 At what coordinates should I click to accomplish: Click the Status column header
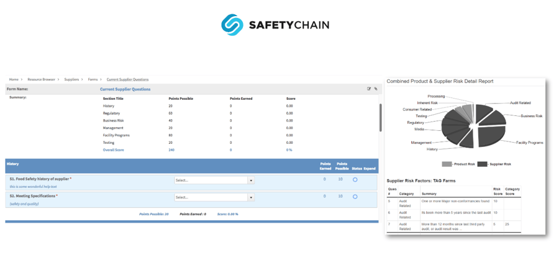coord(357,169)
